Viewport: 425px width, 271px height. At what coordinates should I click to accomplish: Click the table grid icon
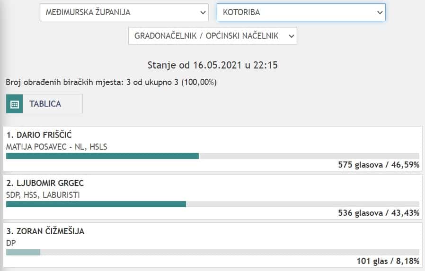15,104
